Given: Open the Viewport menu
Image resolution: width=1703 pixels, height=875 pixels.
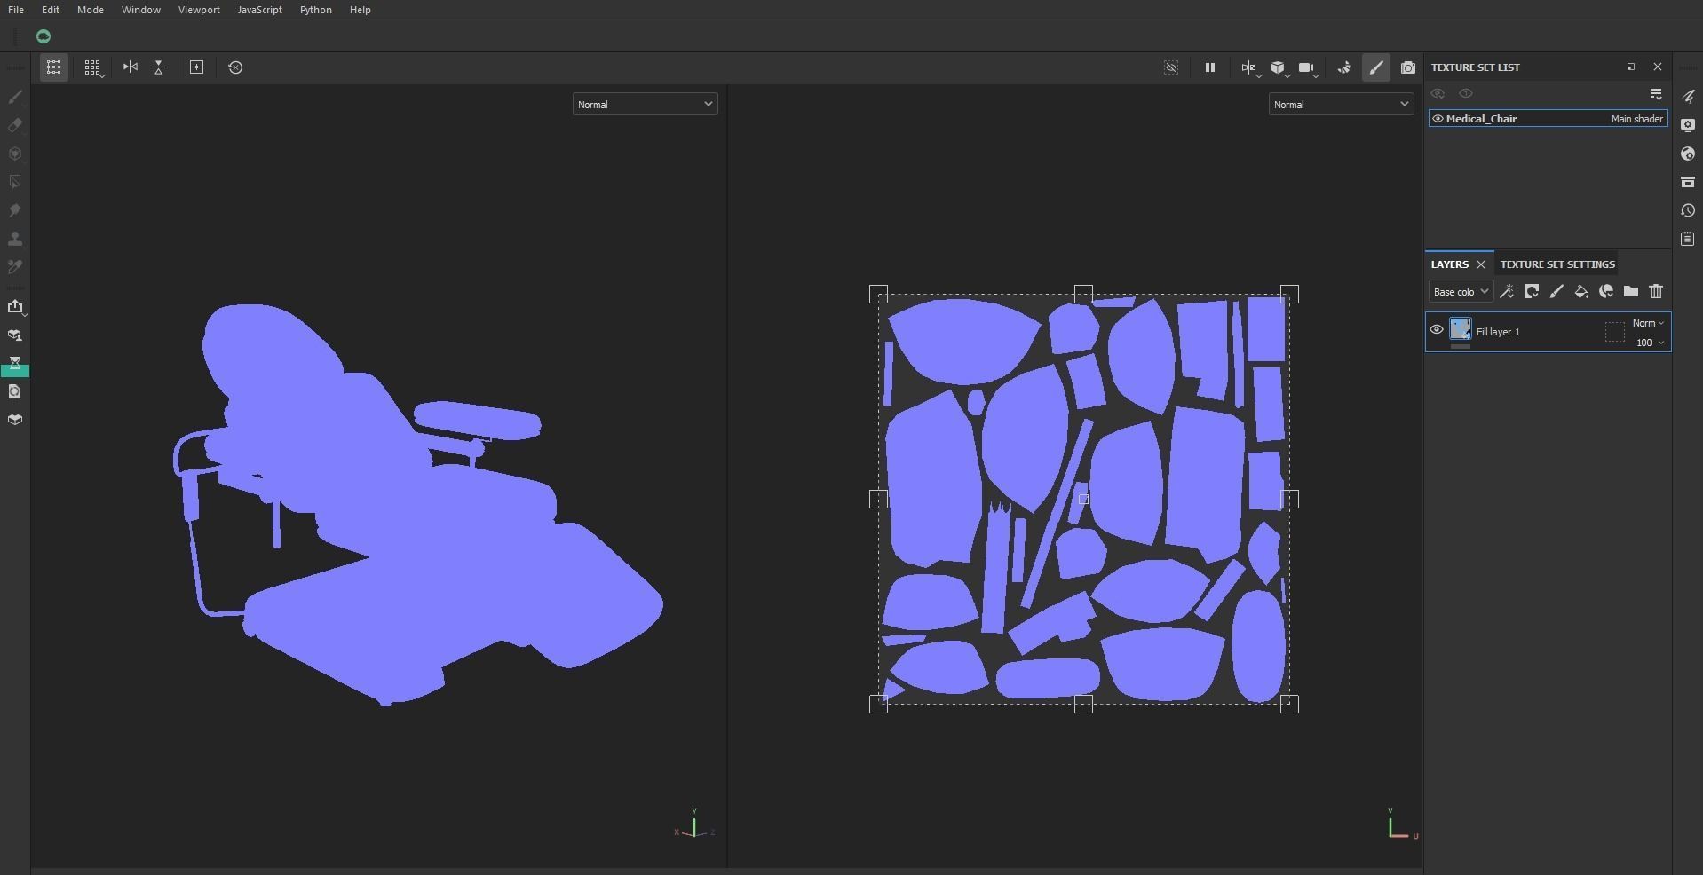Looking at the screenshot, I should point(199,10).
